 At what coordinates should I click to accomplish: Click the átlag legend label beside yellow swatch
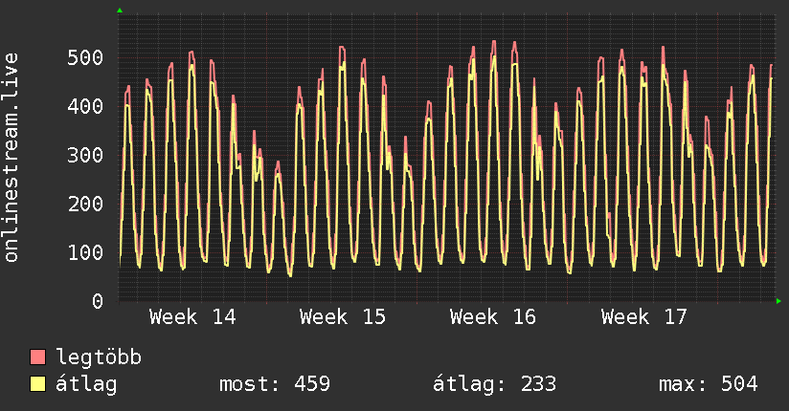86,385
